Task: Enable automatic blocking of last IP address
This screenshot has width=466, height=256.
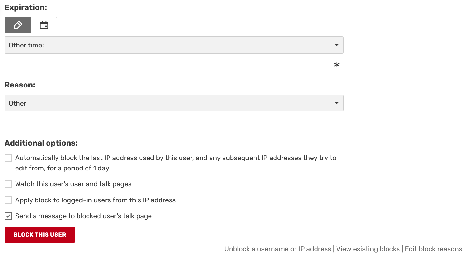Action: (8, 158)
